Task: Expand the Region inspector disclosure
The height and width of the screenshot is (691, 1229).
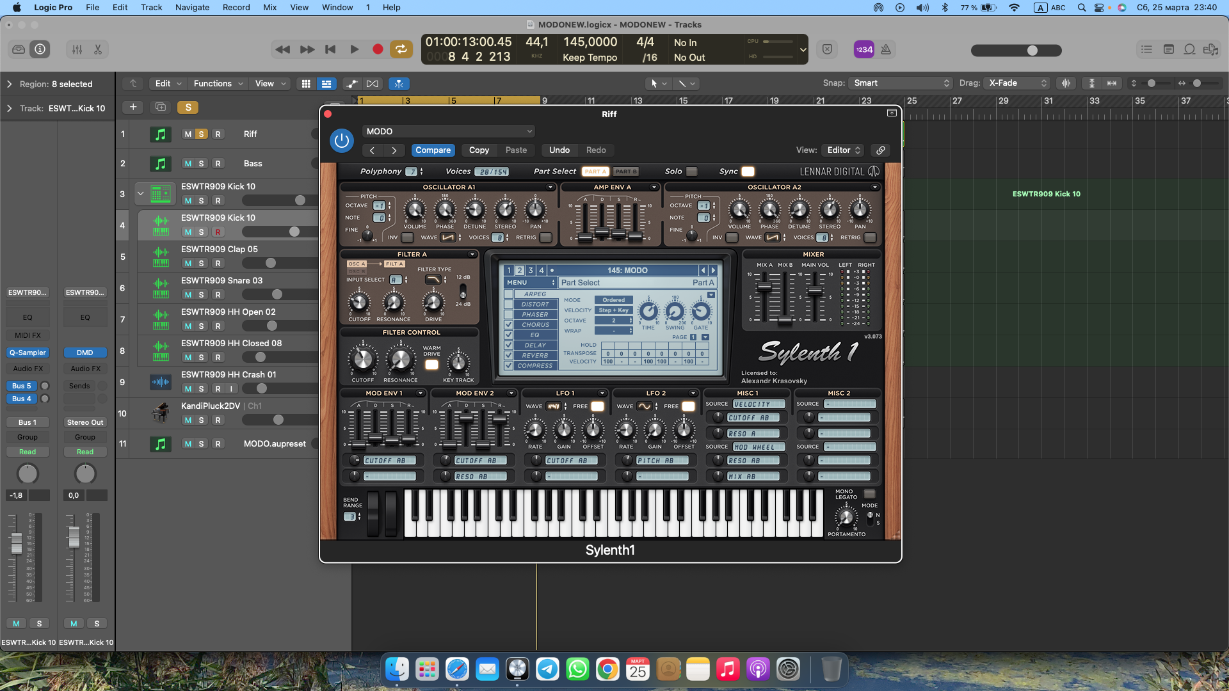Action: [x=9, y=84]
